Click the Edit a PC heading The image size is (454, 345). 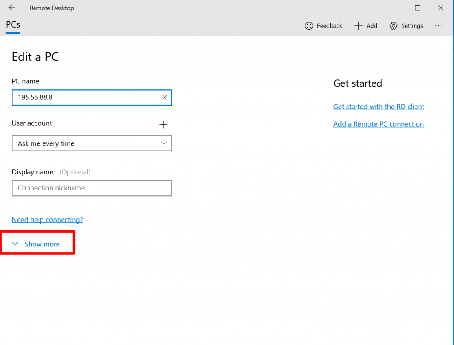(35, 57)
